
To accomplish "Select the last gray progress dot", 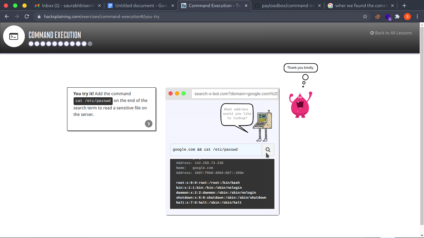I will pos(90,43).
